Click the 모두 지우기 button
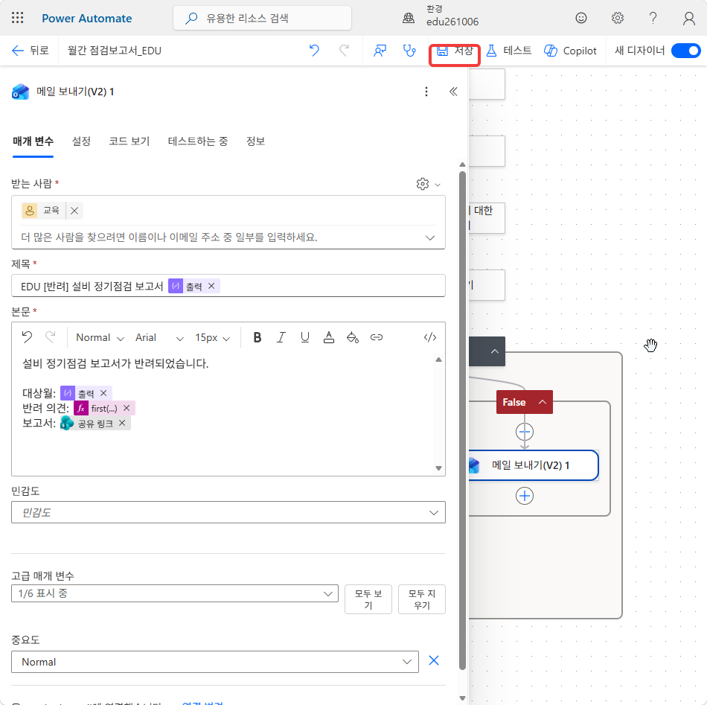Screen dimensions: 707x705 coord(421,599)
